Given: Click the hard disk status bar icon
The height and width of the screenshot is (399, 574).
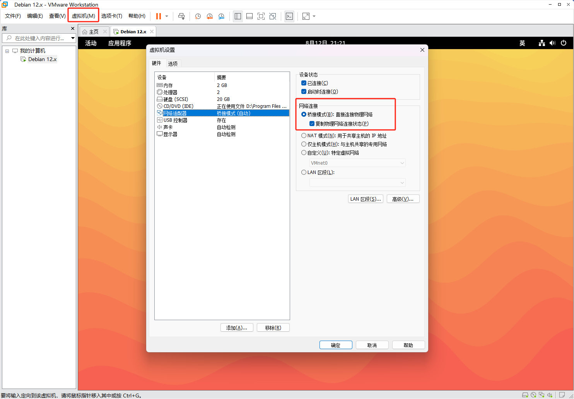Looking at the screenshot, I should click(525, 395).
